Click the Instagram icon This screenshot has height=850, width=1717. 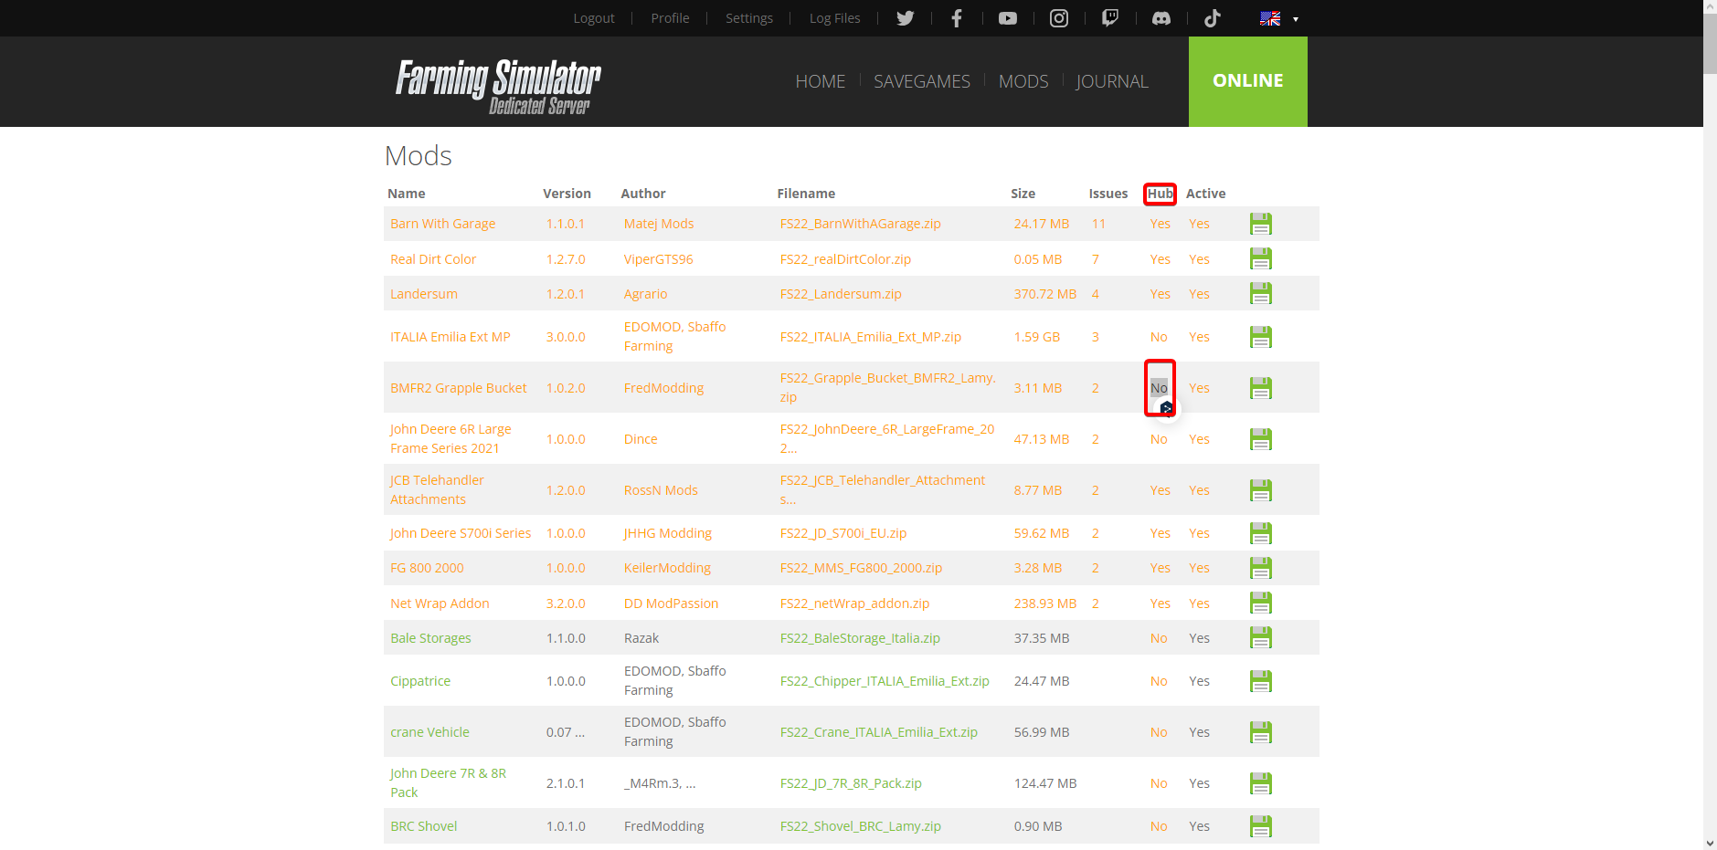[x=1058, y=18]
